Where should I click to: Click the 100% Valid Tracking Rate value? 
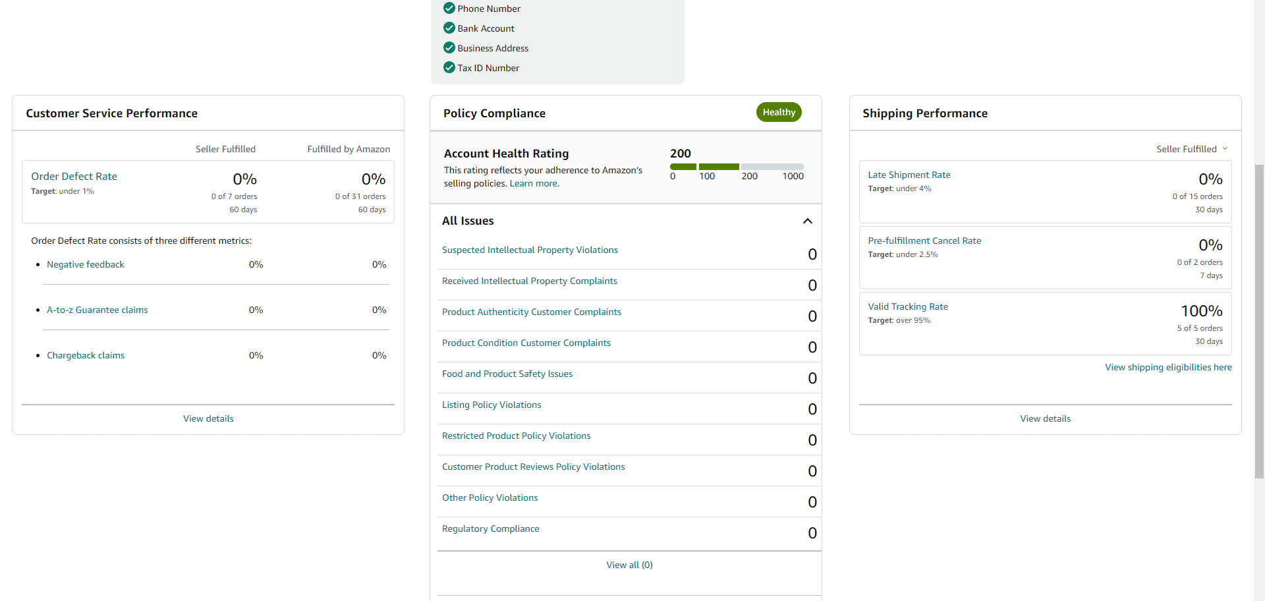1201,310
